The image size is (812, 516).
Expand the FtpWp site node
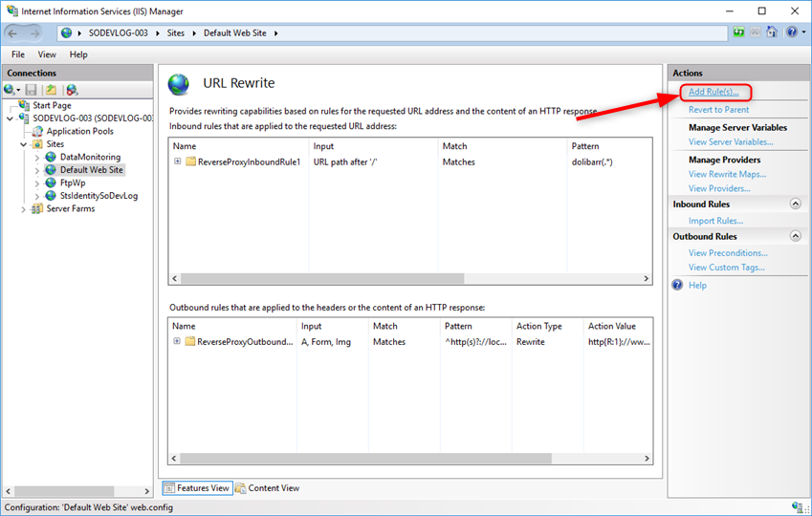coord(36,183)
